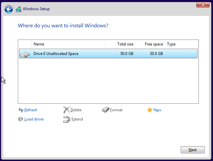The height and width of the screenshot is (161, 213).
Task: Click the 'Where do you want to install Windows?' heading
Action: 63,26
